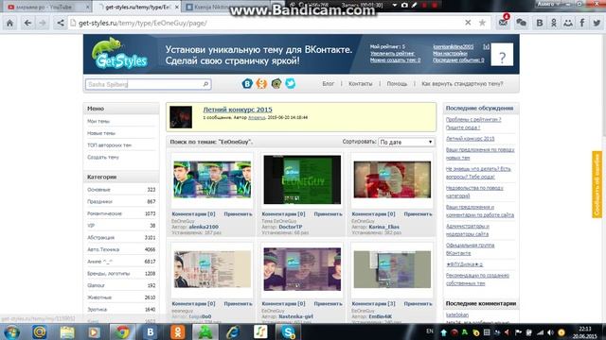Open the alenka2100 theme thumbnail

click(212, 179)
